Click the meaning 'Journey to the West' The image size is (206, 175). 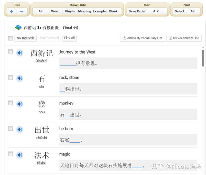(x=77, y=52)
